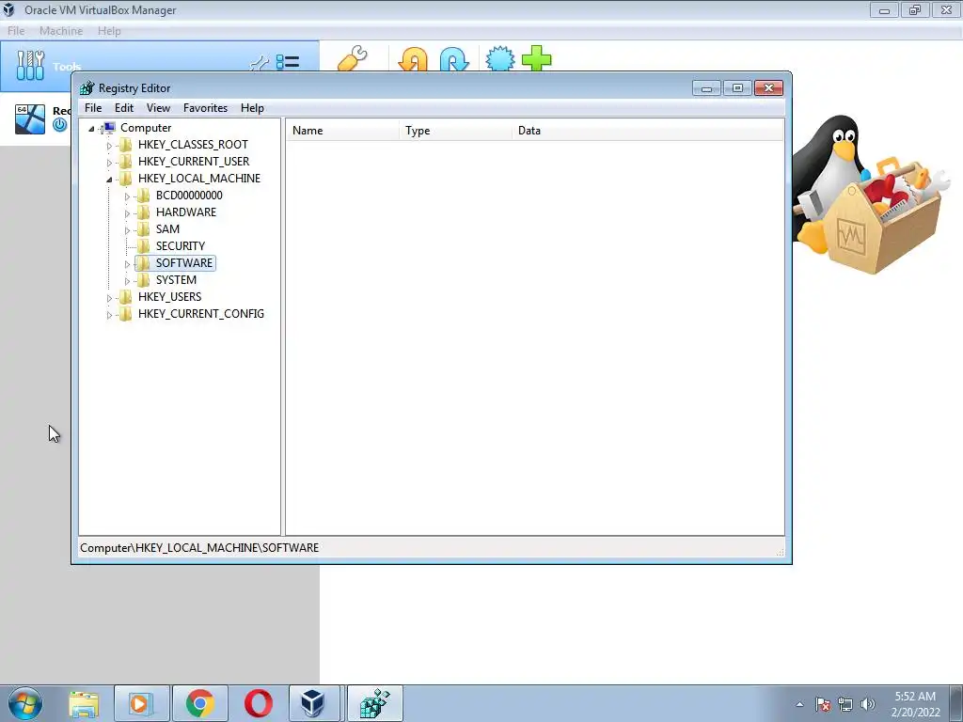
Task: Open the File menu in Registry Editor
Action: coord(93,108)
